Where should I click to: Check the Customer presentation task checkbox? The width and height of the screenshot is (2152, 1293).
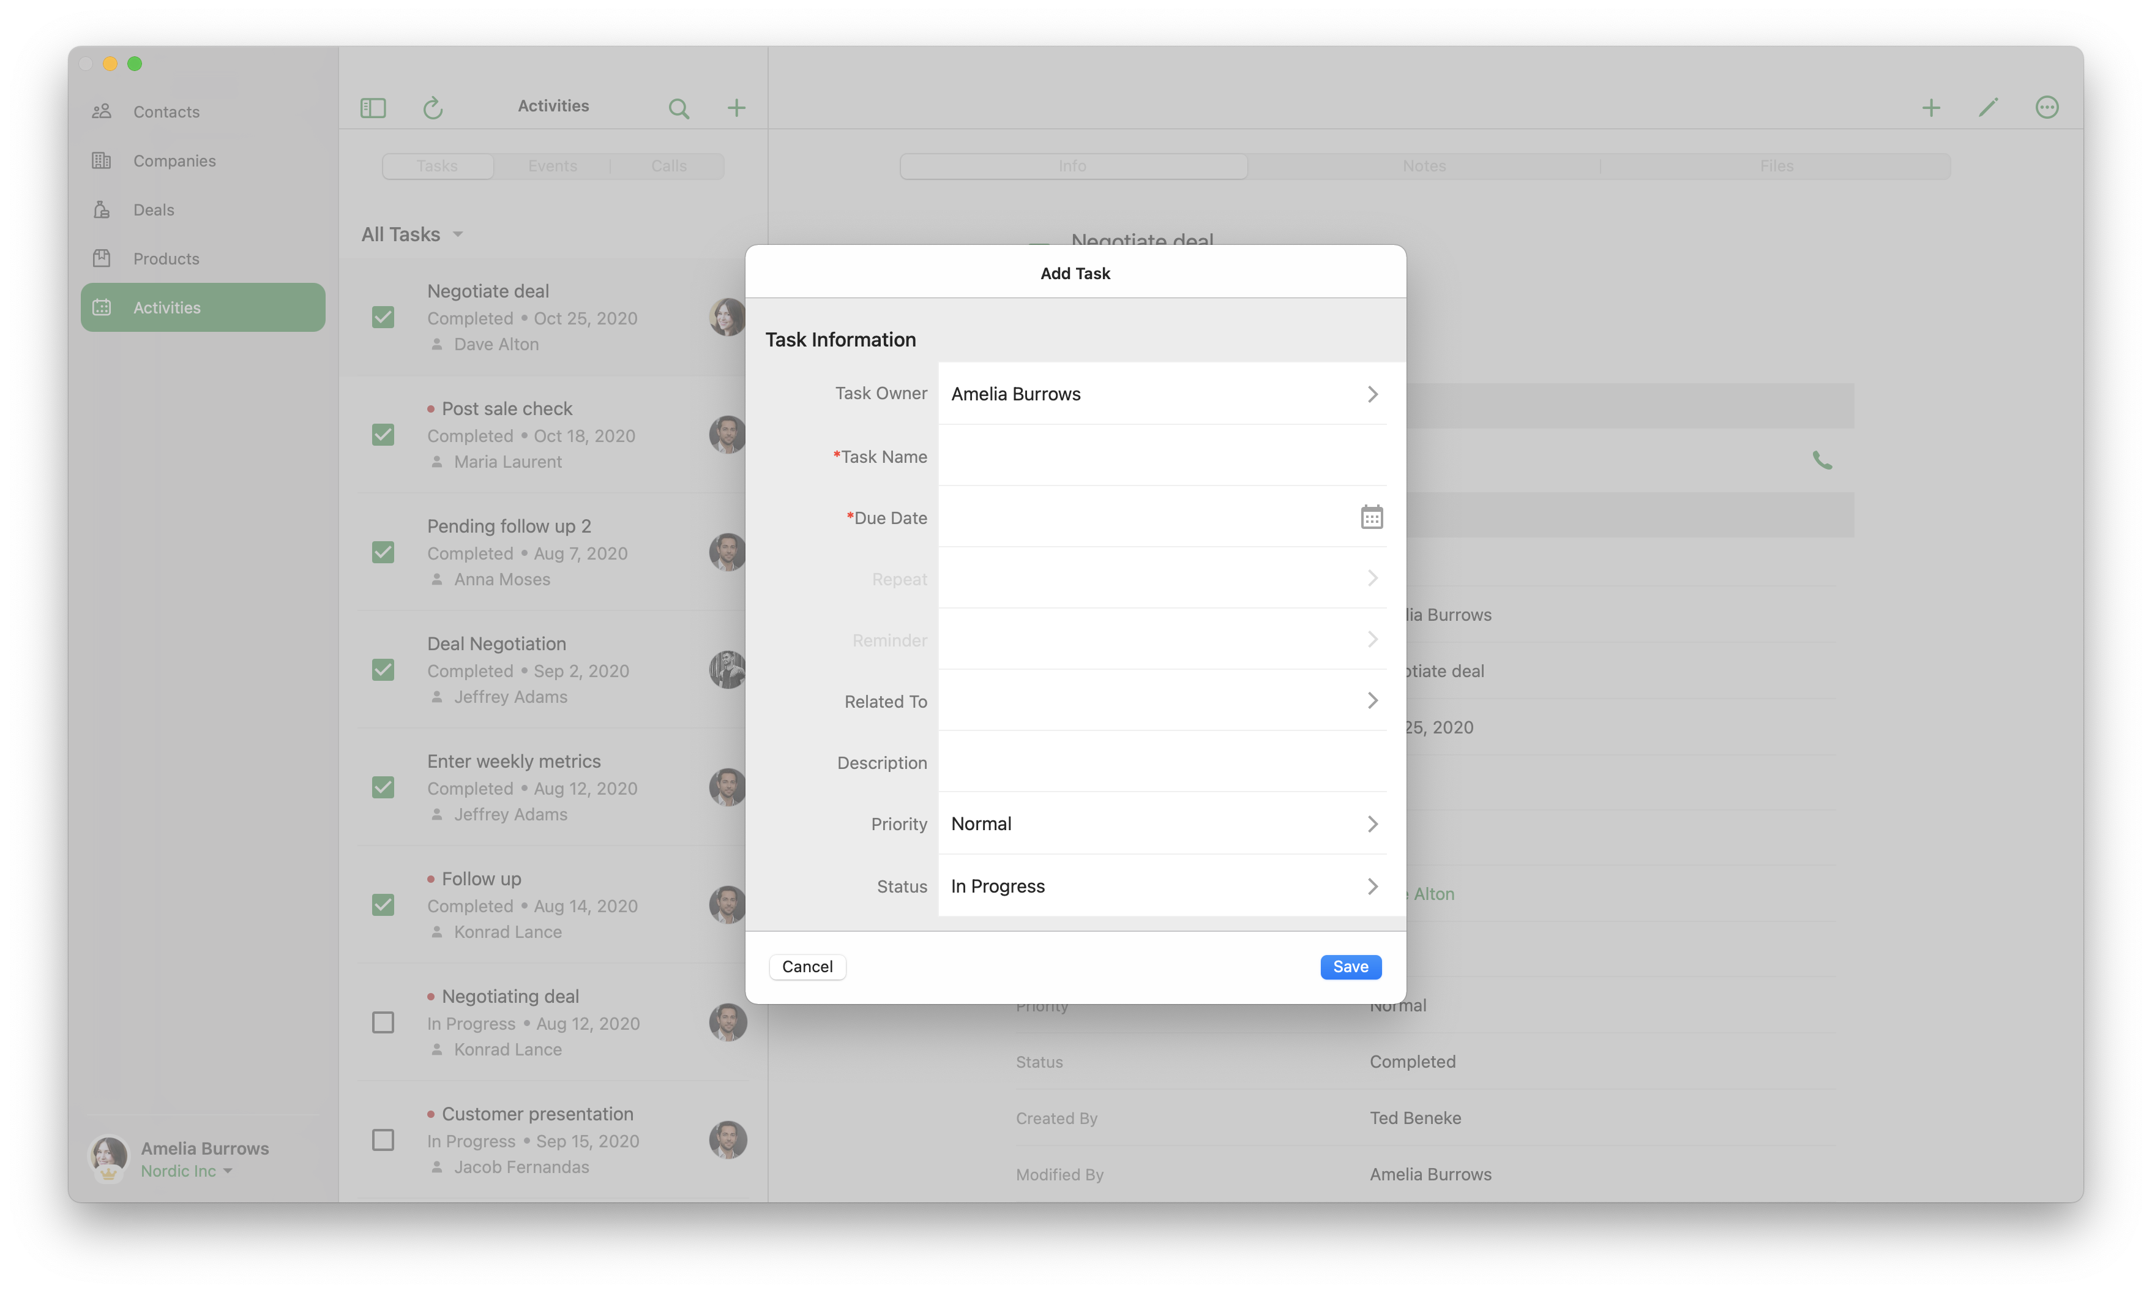pyautogui.click(x=383, y=1140)
